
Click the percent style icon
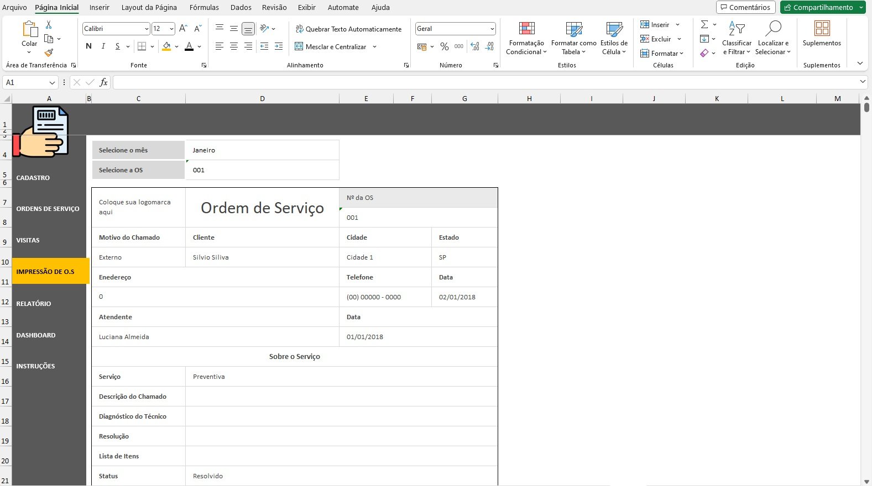(x=444, y=47)
